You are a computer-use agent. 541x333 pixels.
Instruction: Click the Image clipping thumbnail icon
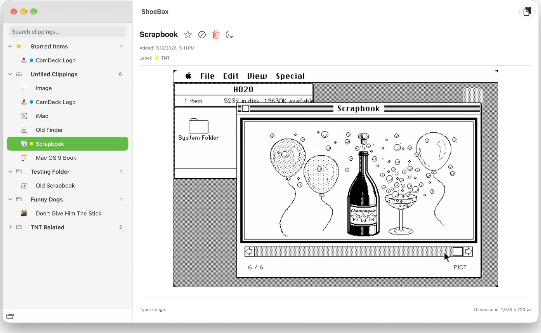pos(24,88)
